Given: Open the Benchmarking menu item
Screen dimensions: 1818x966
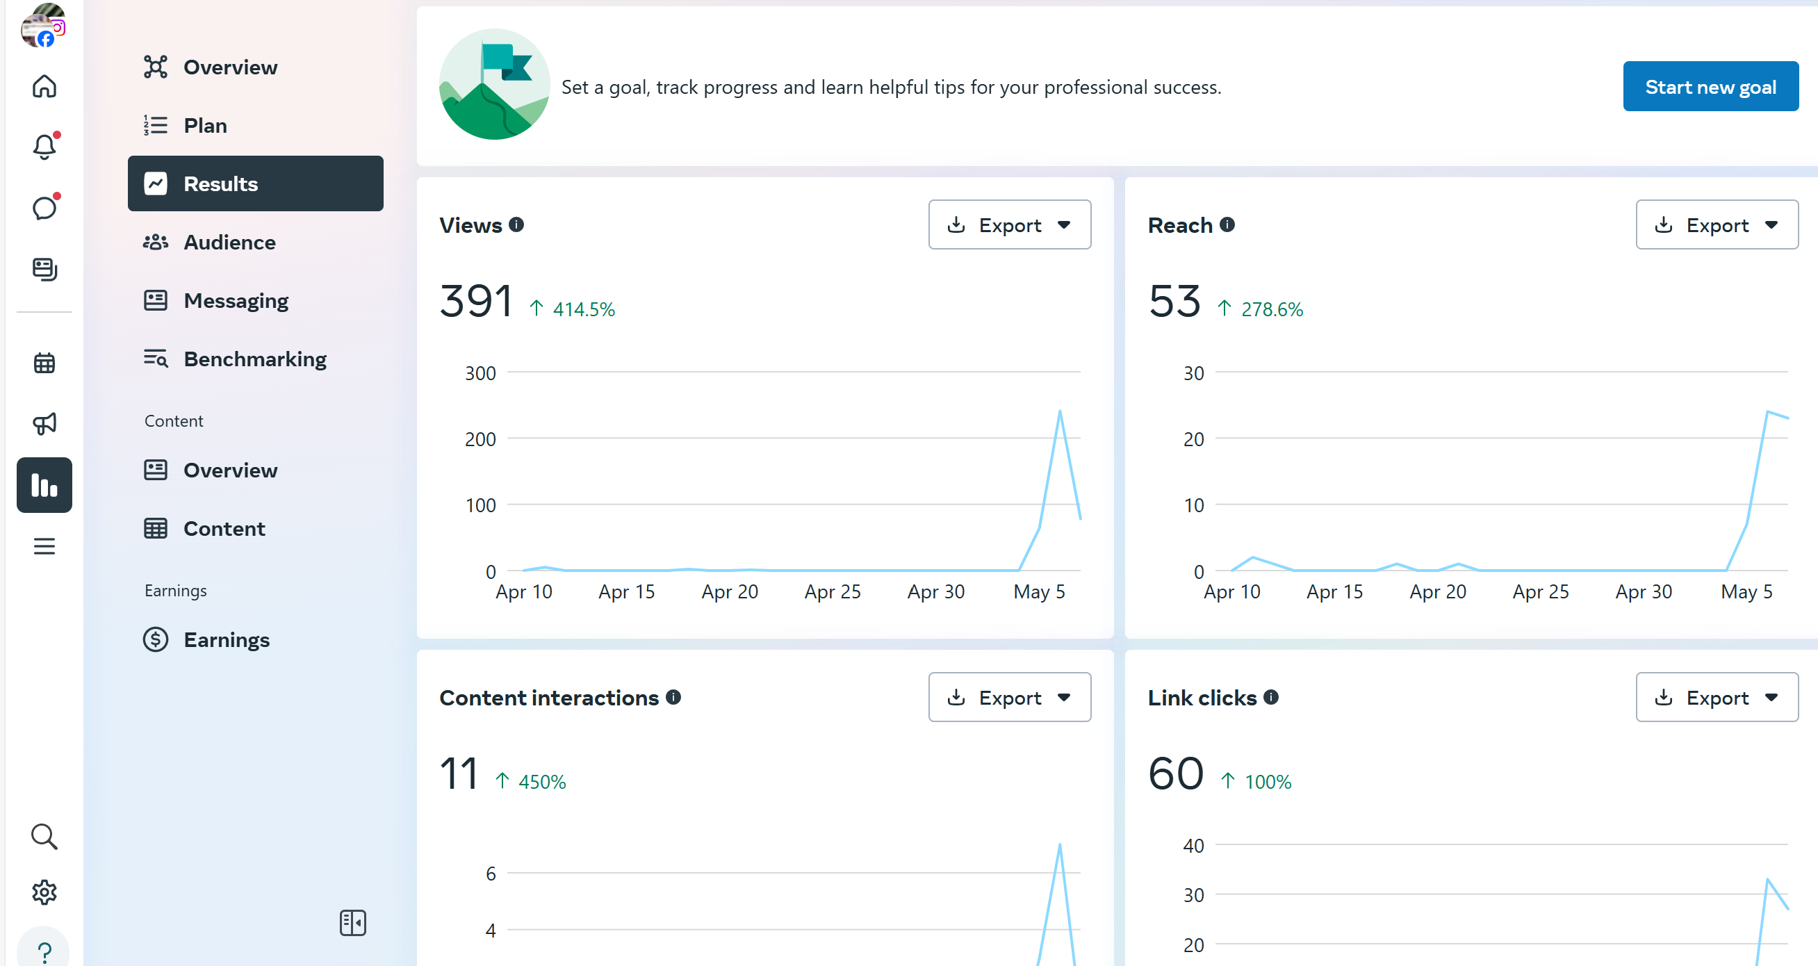Looking at the screenshot, I should pos(255,359).
